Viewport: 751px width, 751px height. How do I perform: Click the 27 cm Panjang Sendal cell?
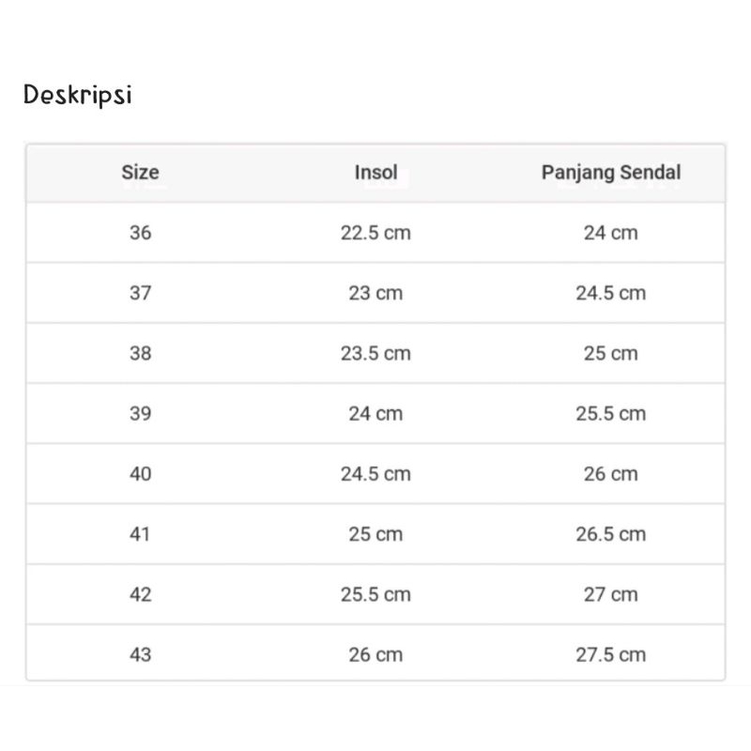610,594
